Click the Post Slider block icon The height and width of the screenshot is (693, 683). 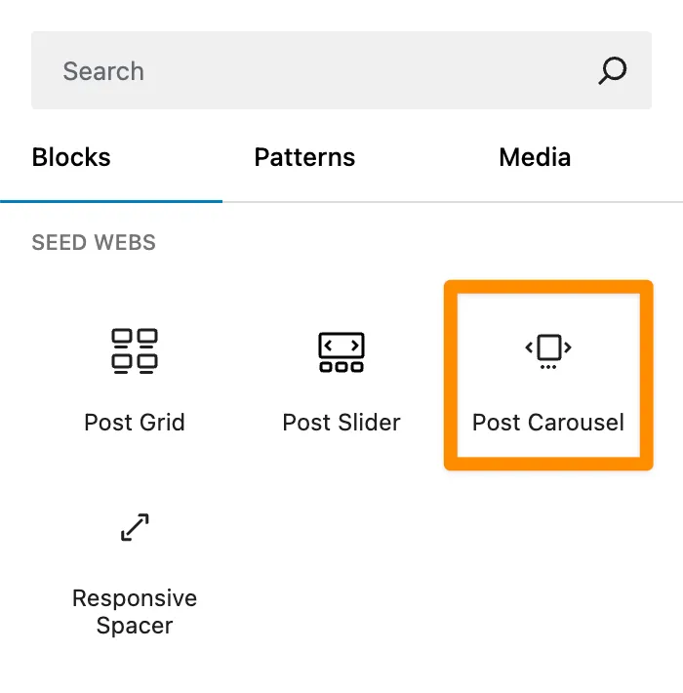click(341, 351)
